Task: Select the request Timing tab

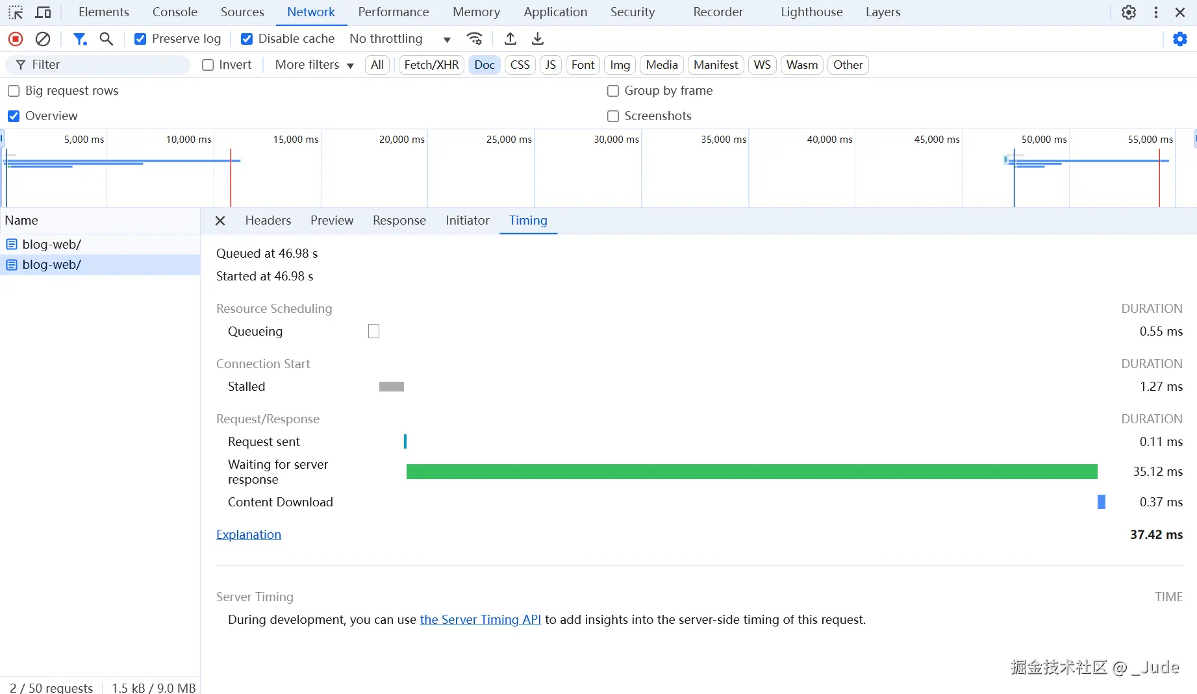Action: pos(528,221)
